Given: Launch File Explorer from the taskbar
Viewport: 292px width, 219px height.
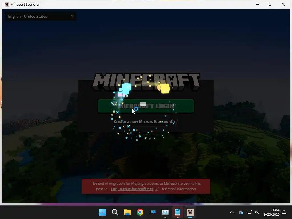Looking at the screenshot, I should (x=127, y=212).
